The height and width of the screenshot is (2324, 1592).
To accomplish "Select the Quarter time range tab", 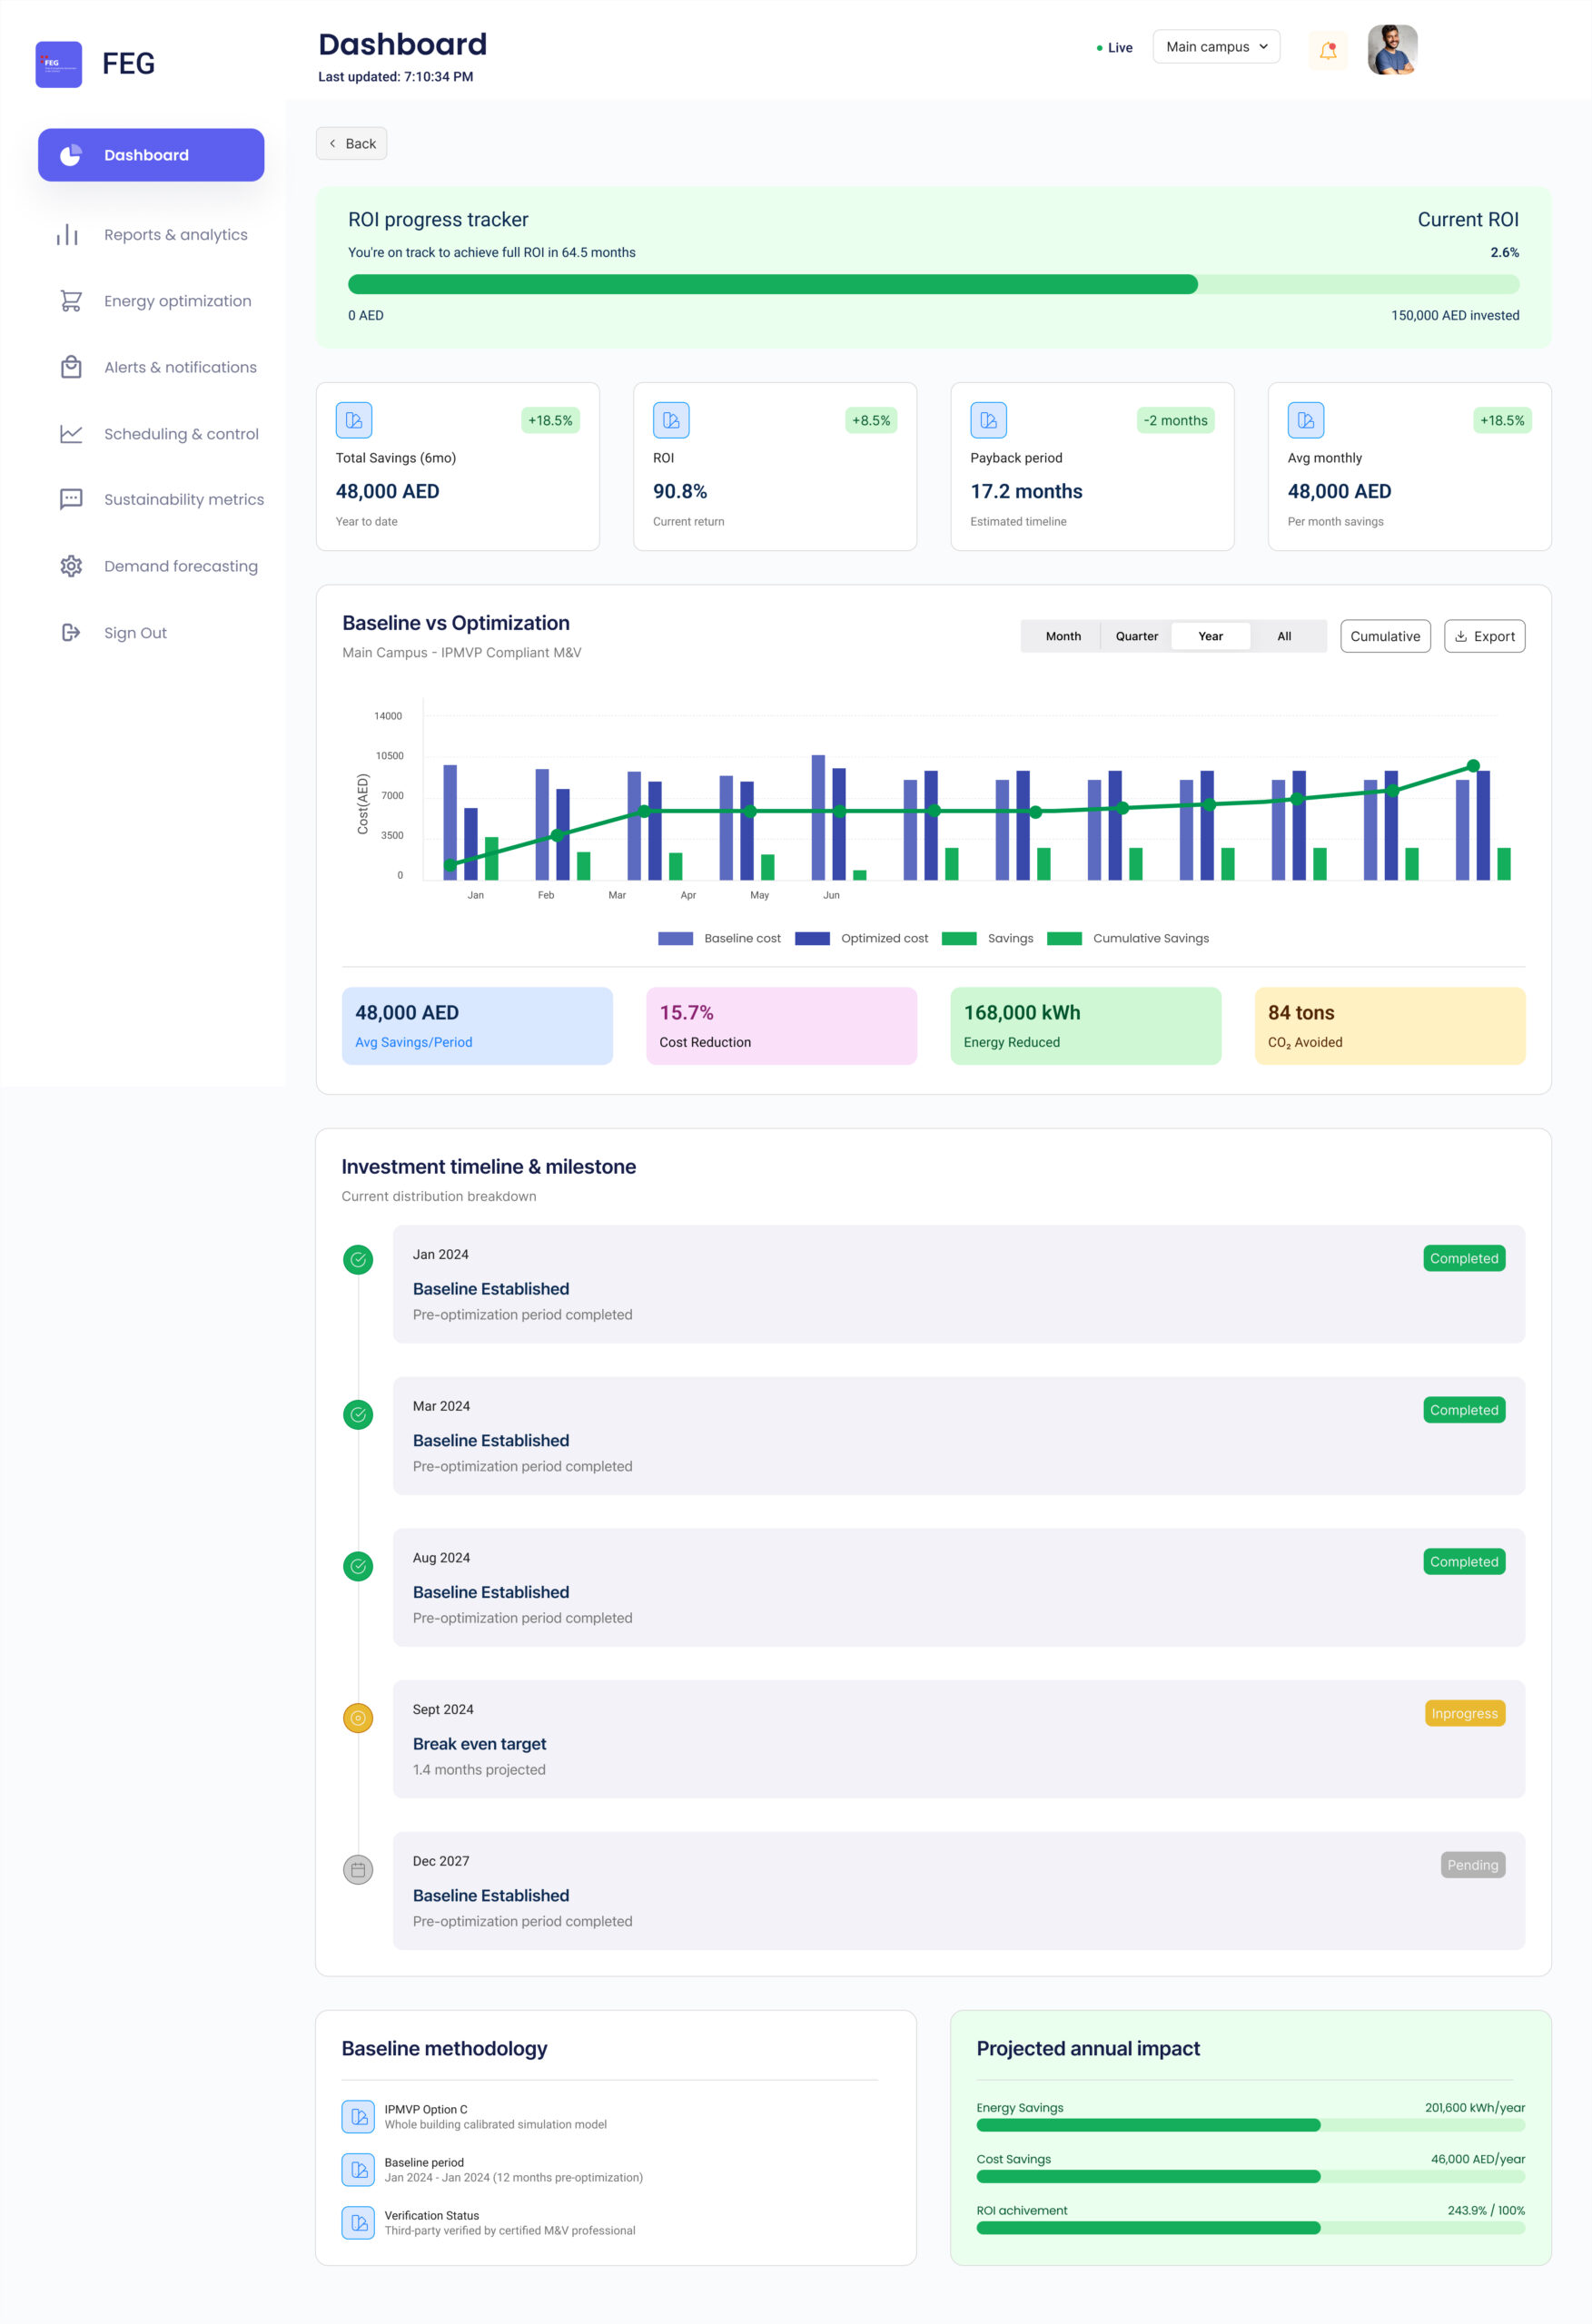I will 1137,637.
